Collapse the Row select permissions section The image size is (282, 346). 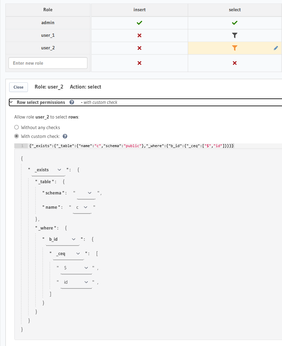10,102
